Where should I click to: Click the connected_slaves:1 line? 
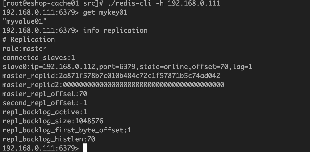click(39, 58)
